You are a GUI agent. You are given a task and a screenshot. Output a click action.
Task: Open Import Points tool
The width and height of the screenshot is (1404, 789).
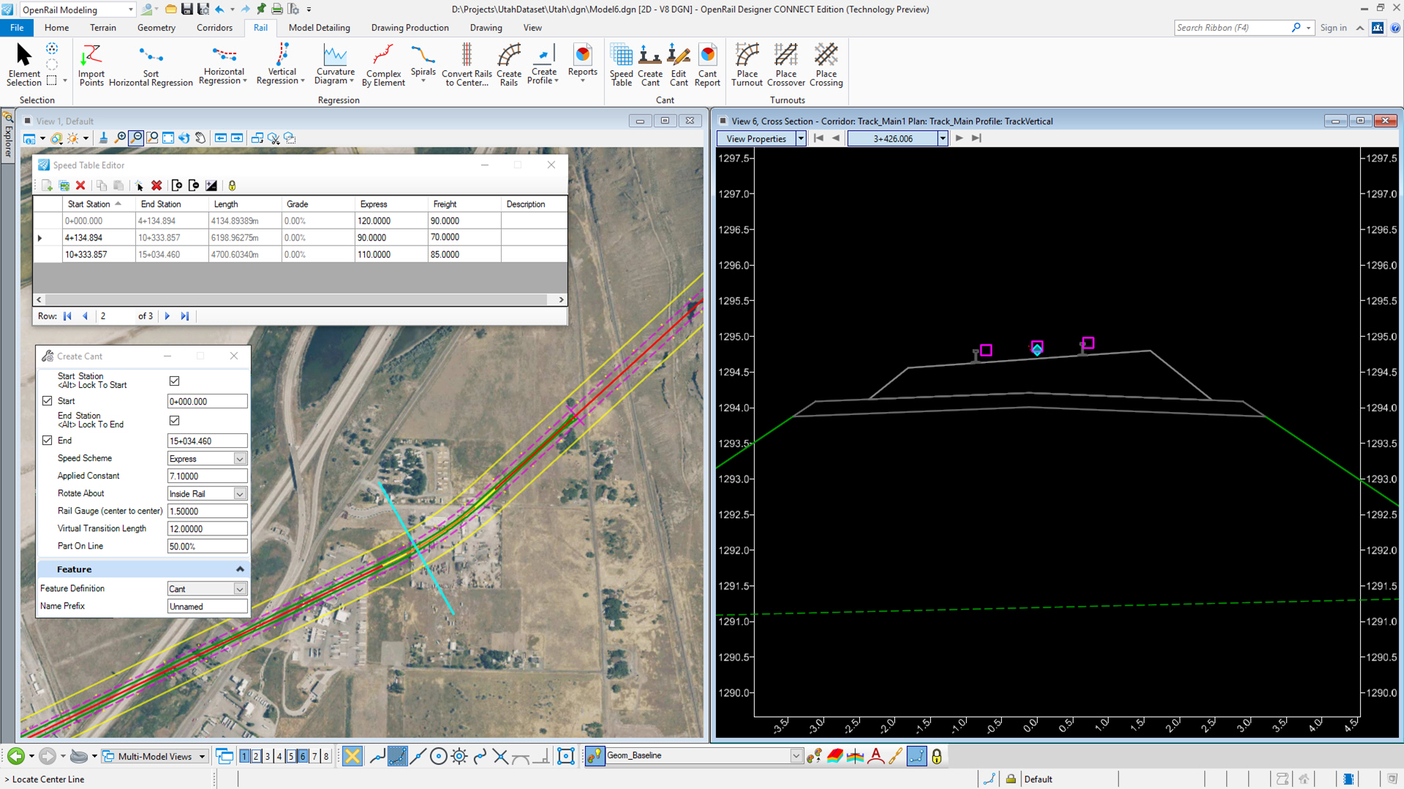point(91,65)
